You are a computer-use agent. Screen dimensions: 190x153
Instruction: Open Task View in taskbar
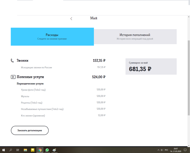tap(18, 150)
